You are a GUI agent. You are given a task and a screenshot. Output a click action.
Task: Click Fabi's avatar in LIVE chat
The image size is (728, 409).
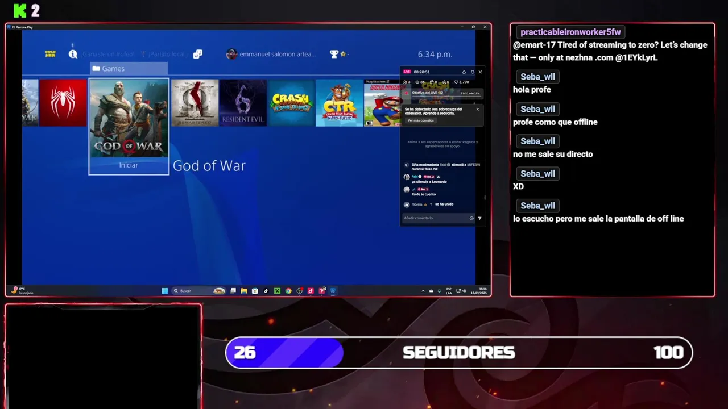[407, 177]
